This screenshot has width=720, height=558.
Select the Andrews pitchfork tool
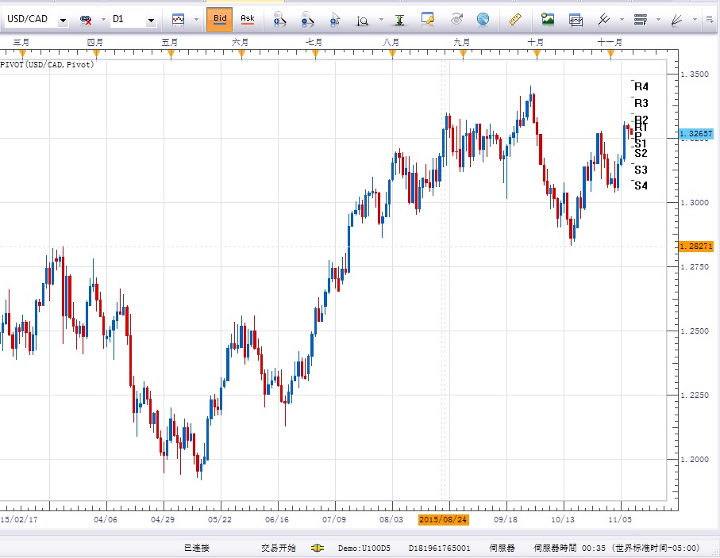(x=604, y=19)
